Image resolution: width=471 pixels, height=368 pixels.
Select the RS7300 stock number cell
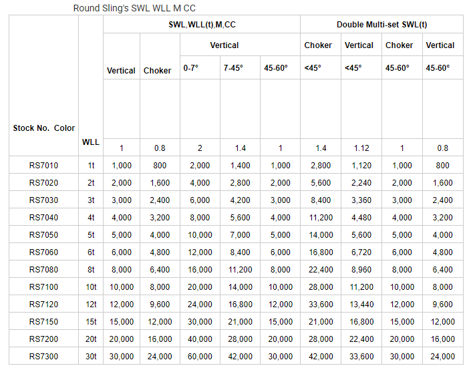pos(43,356)
